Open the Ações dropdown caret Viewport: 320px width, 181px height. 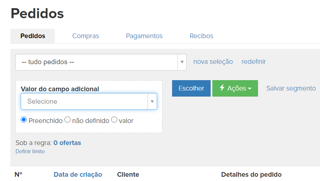[250, 89]
